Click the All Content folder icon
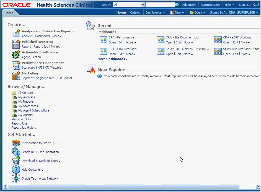This screenshot has height=192, width=261. [x=14, y=93]
